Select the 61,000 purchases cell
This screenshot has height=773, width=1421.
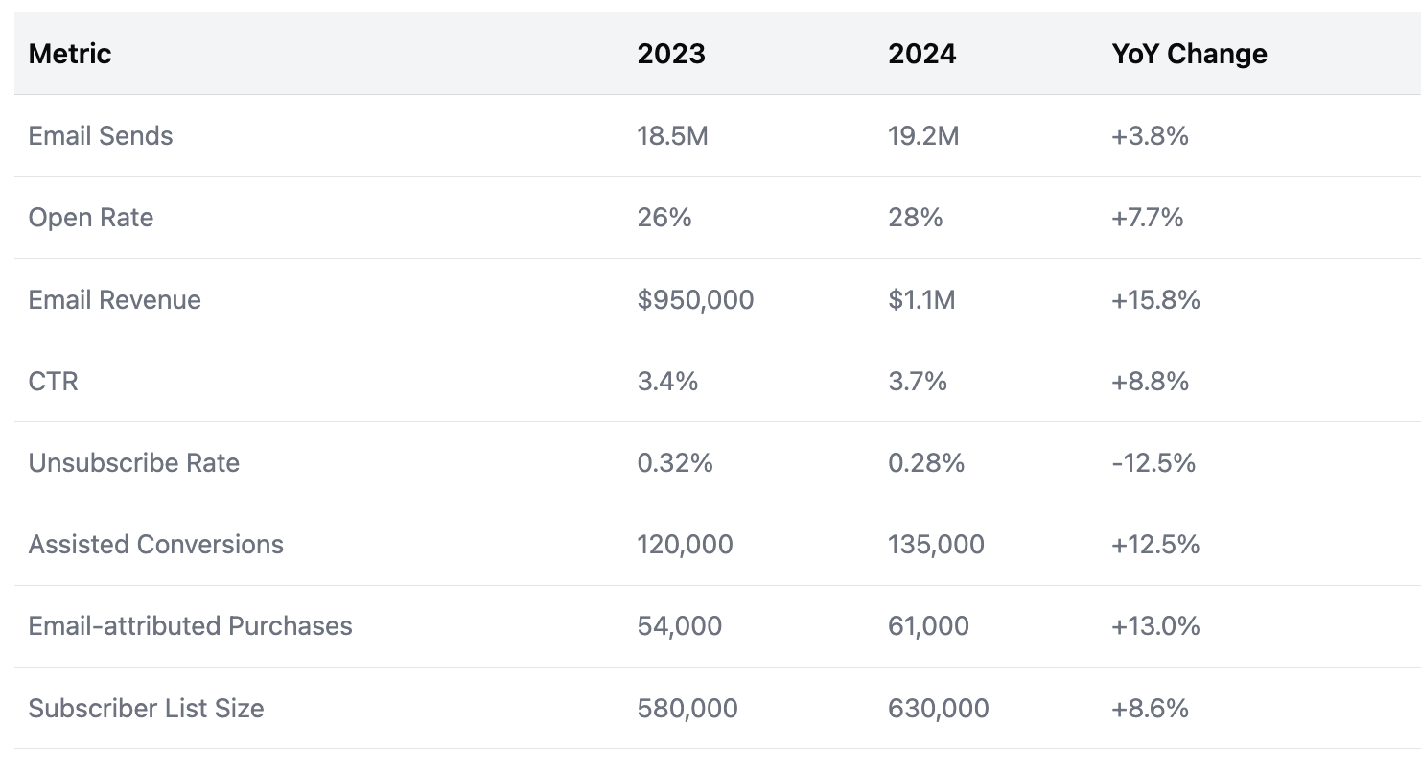pos(928,626)
